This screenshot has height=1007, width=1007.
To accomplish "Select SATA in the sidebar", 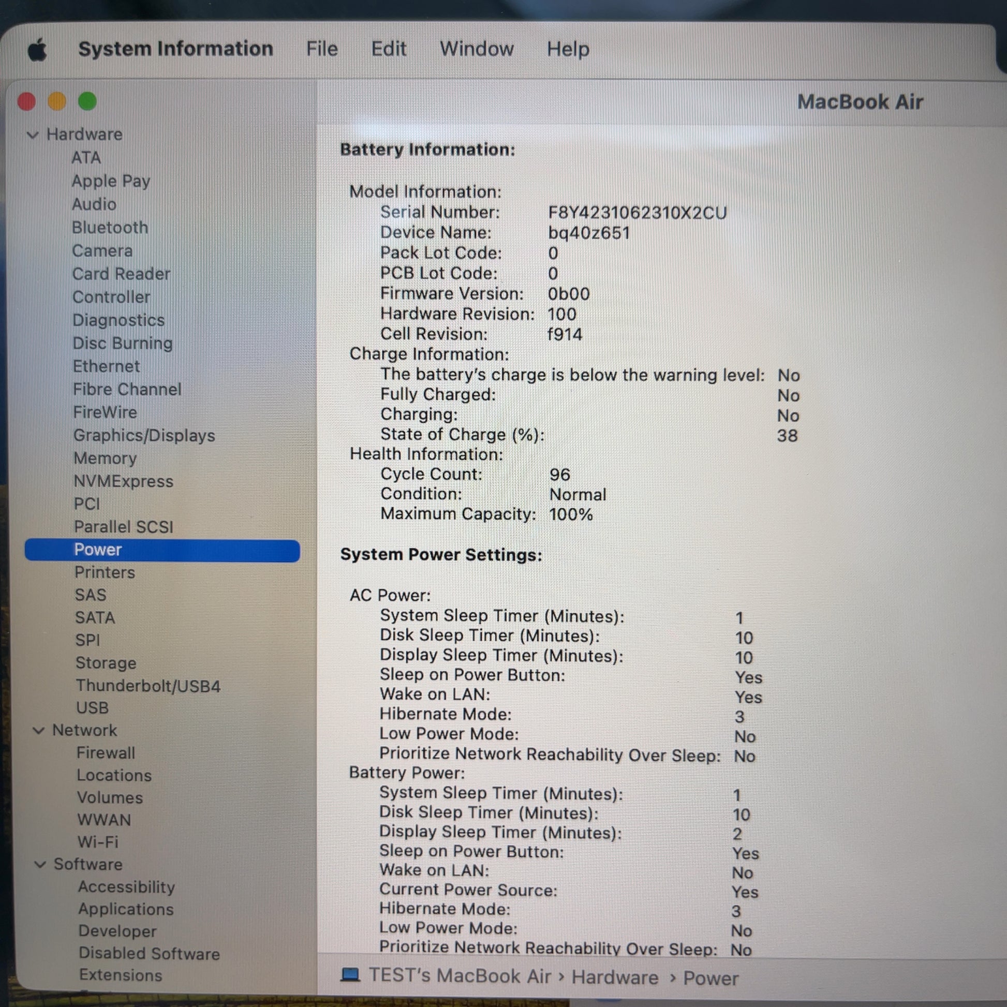I will coord(95,618).
